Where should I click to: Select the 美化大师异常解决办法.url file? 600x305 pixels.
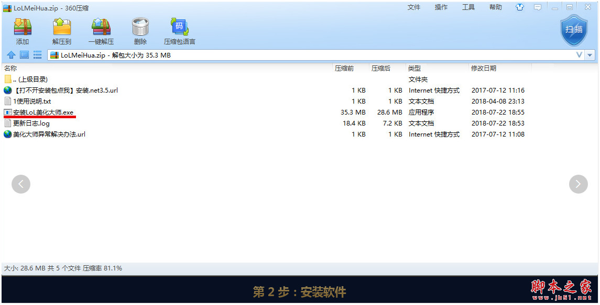tap(45, 134)
